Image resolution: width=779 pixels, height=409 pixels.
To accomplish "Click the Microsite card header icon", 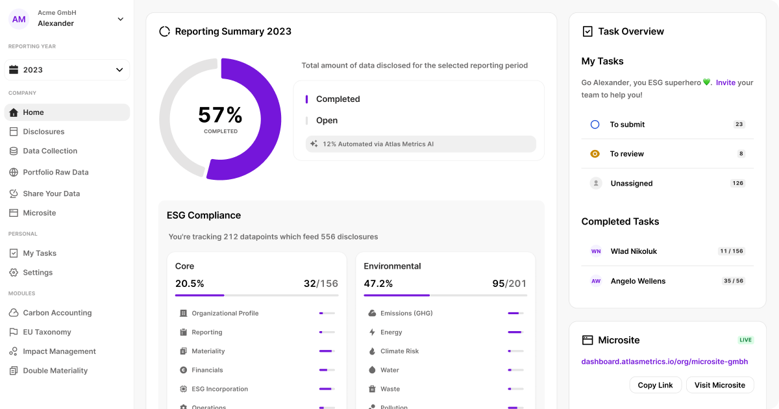I will pyautogui.click(x=587, y=340).
